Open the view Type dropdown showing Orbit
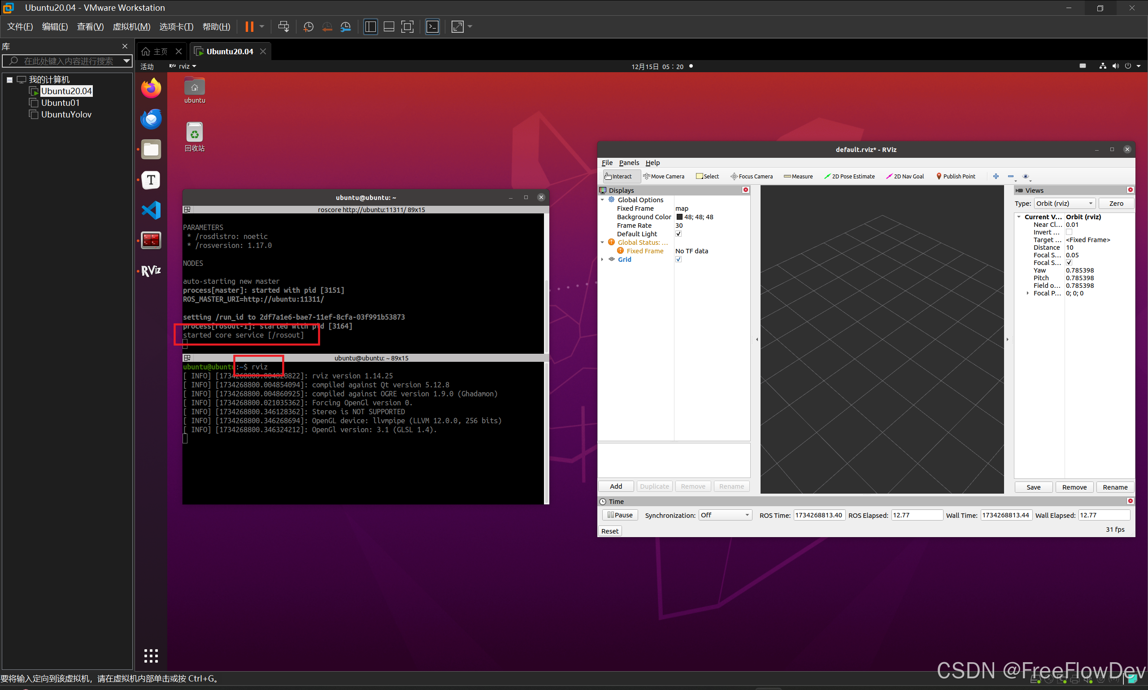 coord(1064,203)
